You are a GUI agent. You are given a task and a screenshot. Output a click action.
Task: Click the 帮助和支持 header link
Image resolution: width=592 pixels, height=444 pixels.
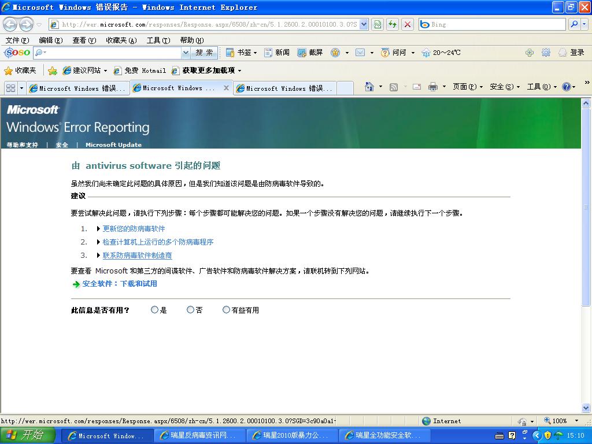pos(23,145)
